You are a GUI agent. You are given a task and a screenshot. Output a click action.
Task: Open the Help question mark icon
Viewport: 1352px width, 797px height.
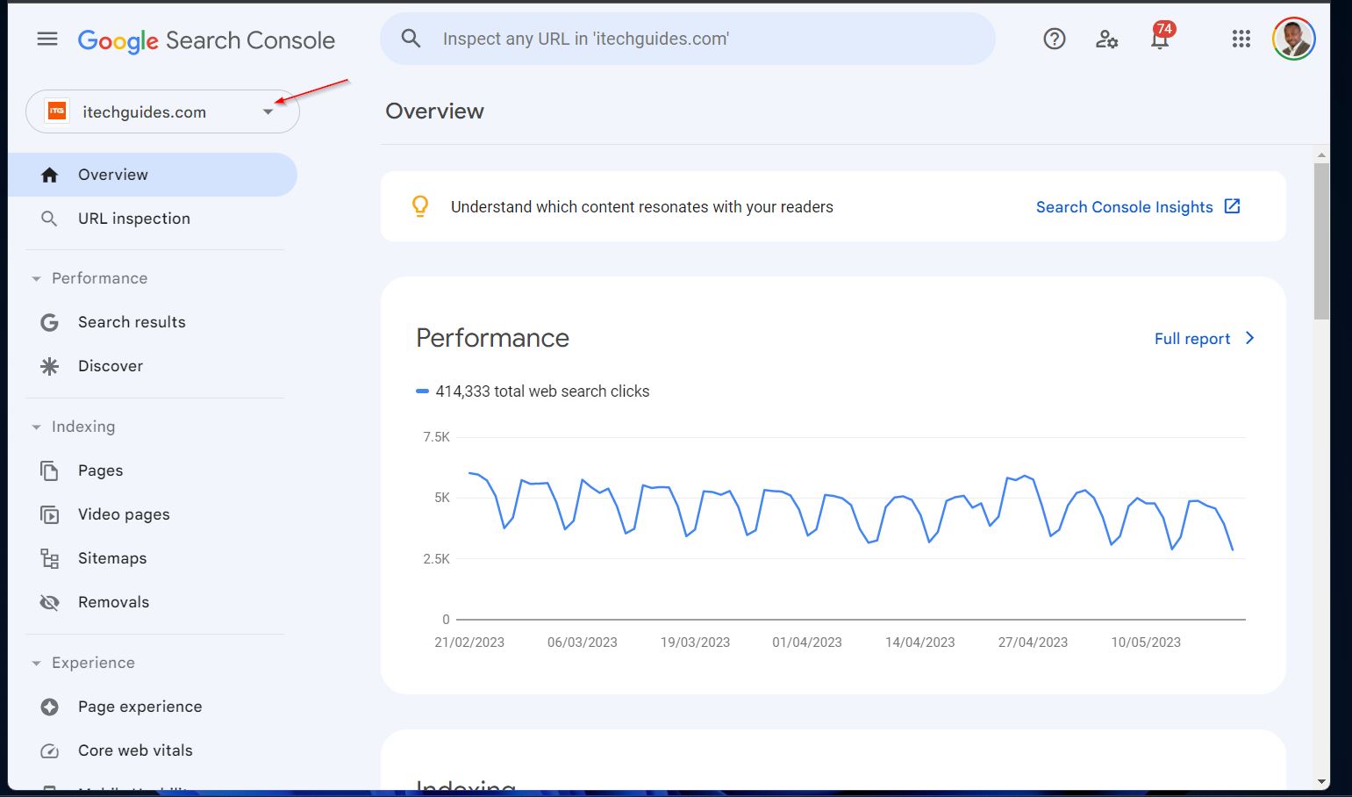click(x=1055, y=39)
